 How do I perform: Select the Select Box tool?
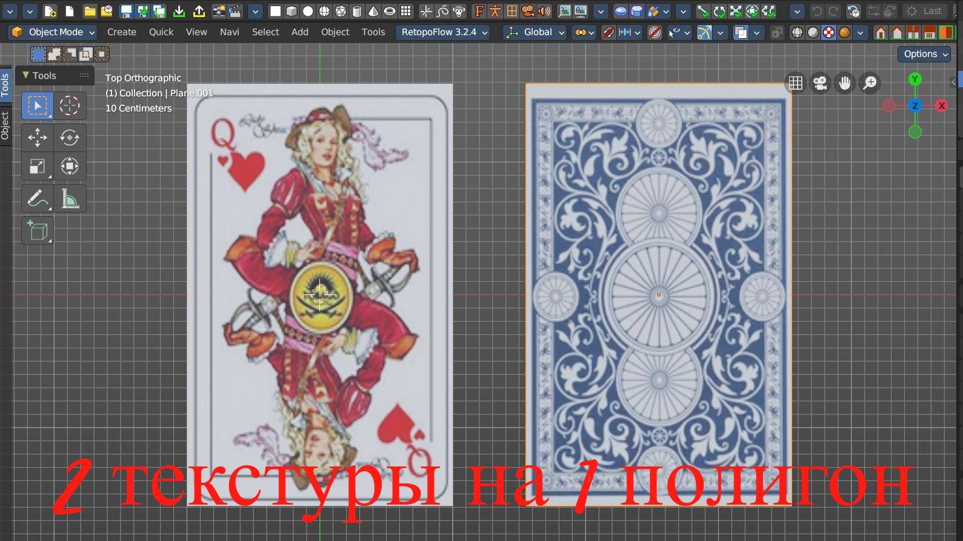(x=37, y=105)
